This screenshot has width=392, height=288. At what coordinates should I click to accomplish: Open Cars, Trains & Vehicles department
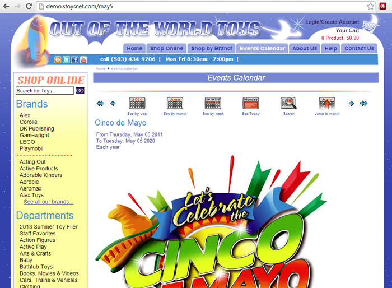[x=49, y=280]
